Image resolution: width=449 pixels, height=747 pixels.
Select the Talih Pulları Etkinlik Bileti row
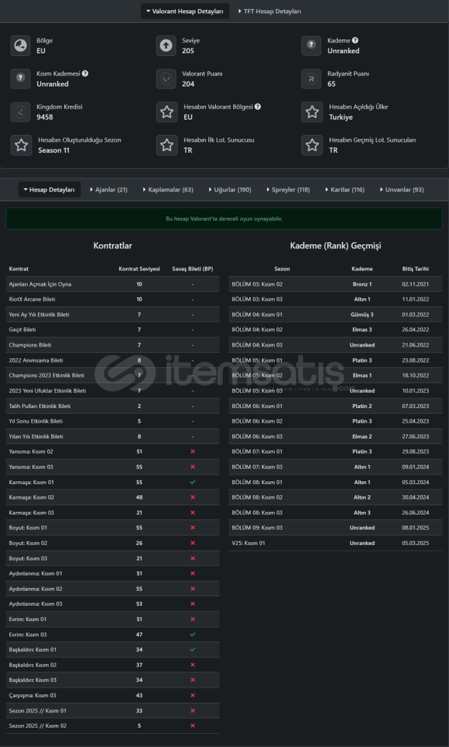tap(113, 406)
